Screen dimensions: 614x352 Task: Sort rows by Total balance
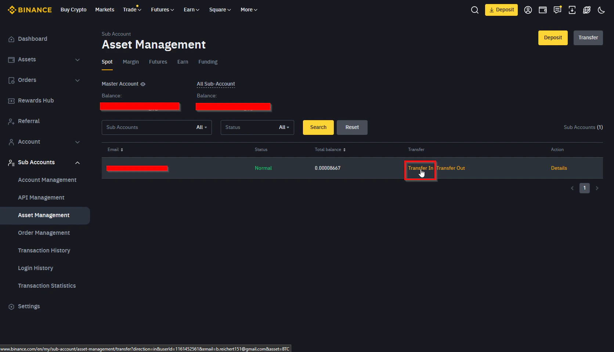pos(343,150)
